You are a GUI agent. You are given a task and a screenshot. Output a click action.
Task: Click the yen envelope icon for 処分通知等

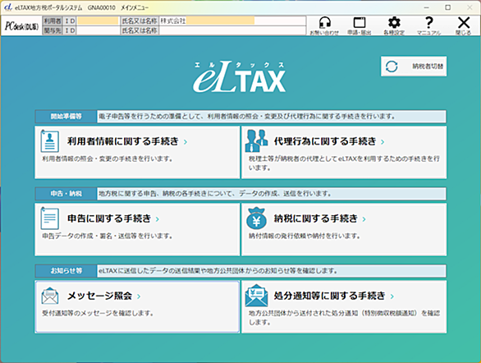coord(256,296)
